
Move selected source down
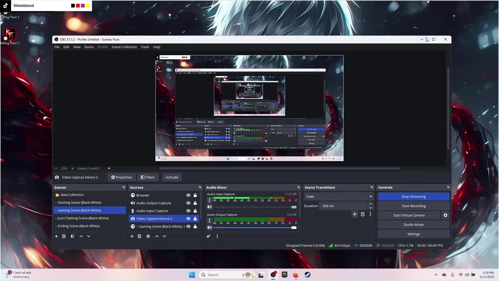point(164,236)
